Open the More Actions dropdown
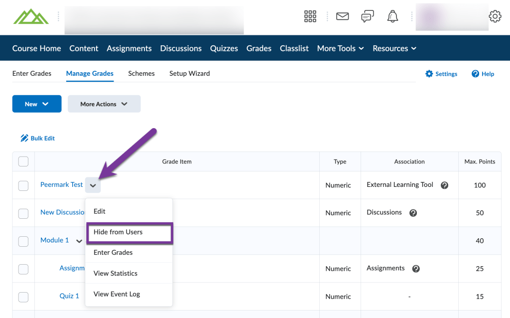Screen dimensions: 510x318 [104, 104]
